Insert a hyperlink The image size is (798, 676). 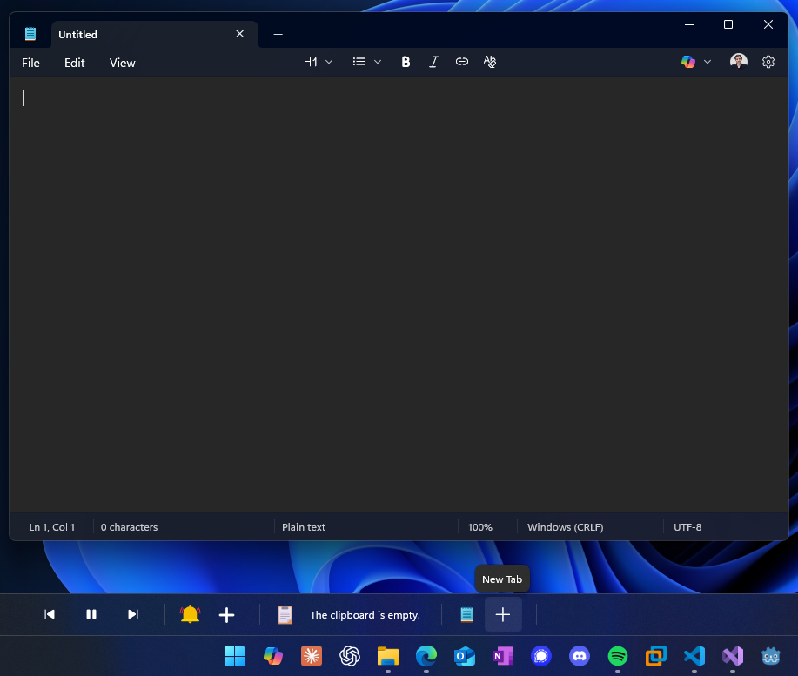click(x=461, y=62)
